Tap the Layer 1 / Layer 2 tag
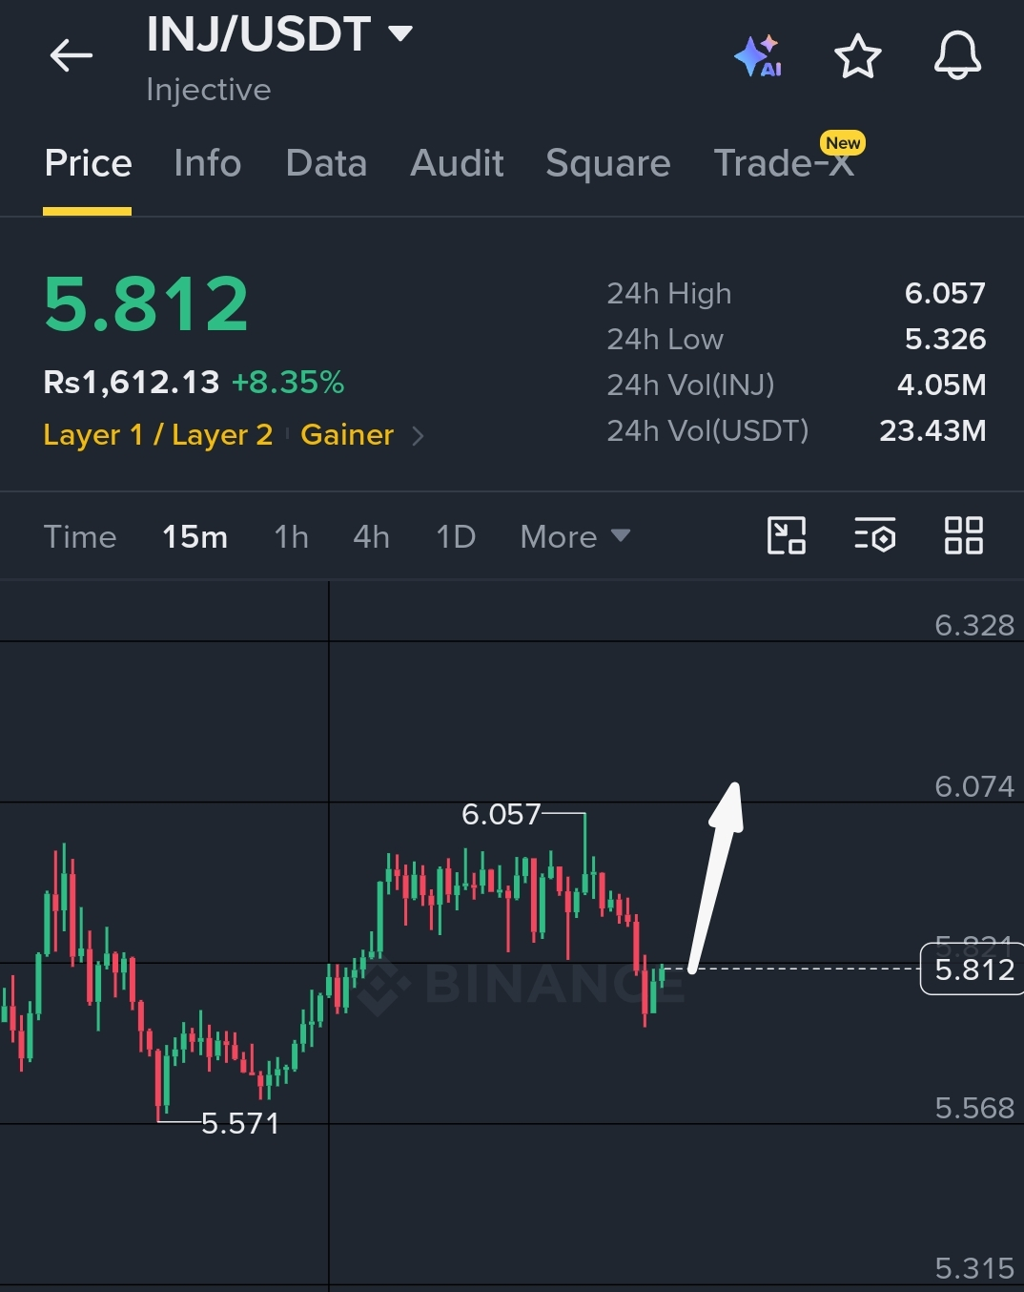This screenshot has width=1024, height=1292. (x=158, y=435)
